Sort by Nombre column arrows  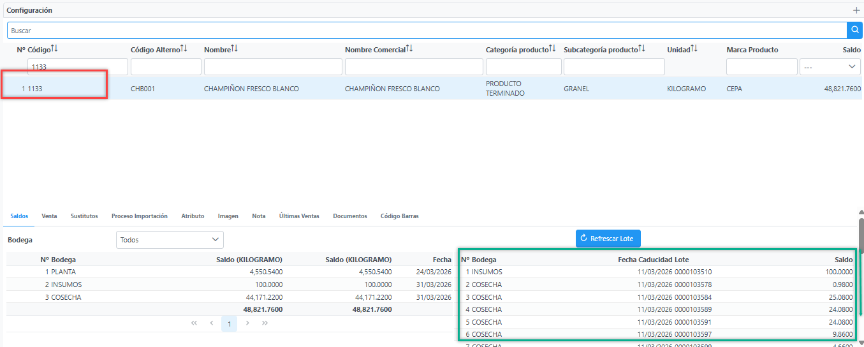coord(234,49)
